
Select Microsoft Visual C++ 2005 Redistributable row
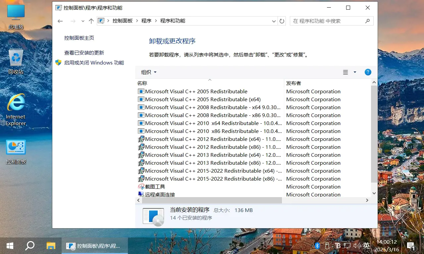pyautogui.click(x=253, y=91)
